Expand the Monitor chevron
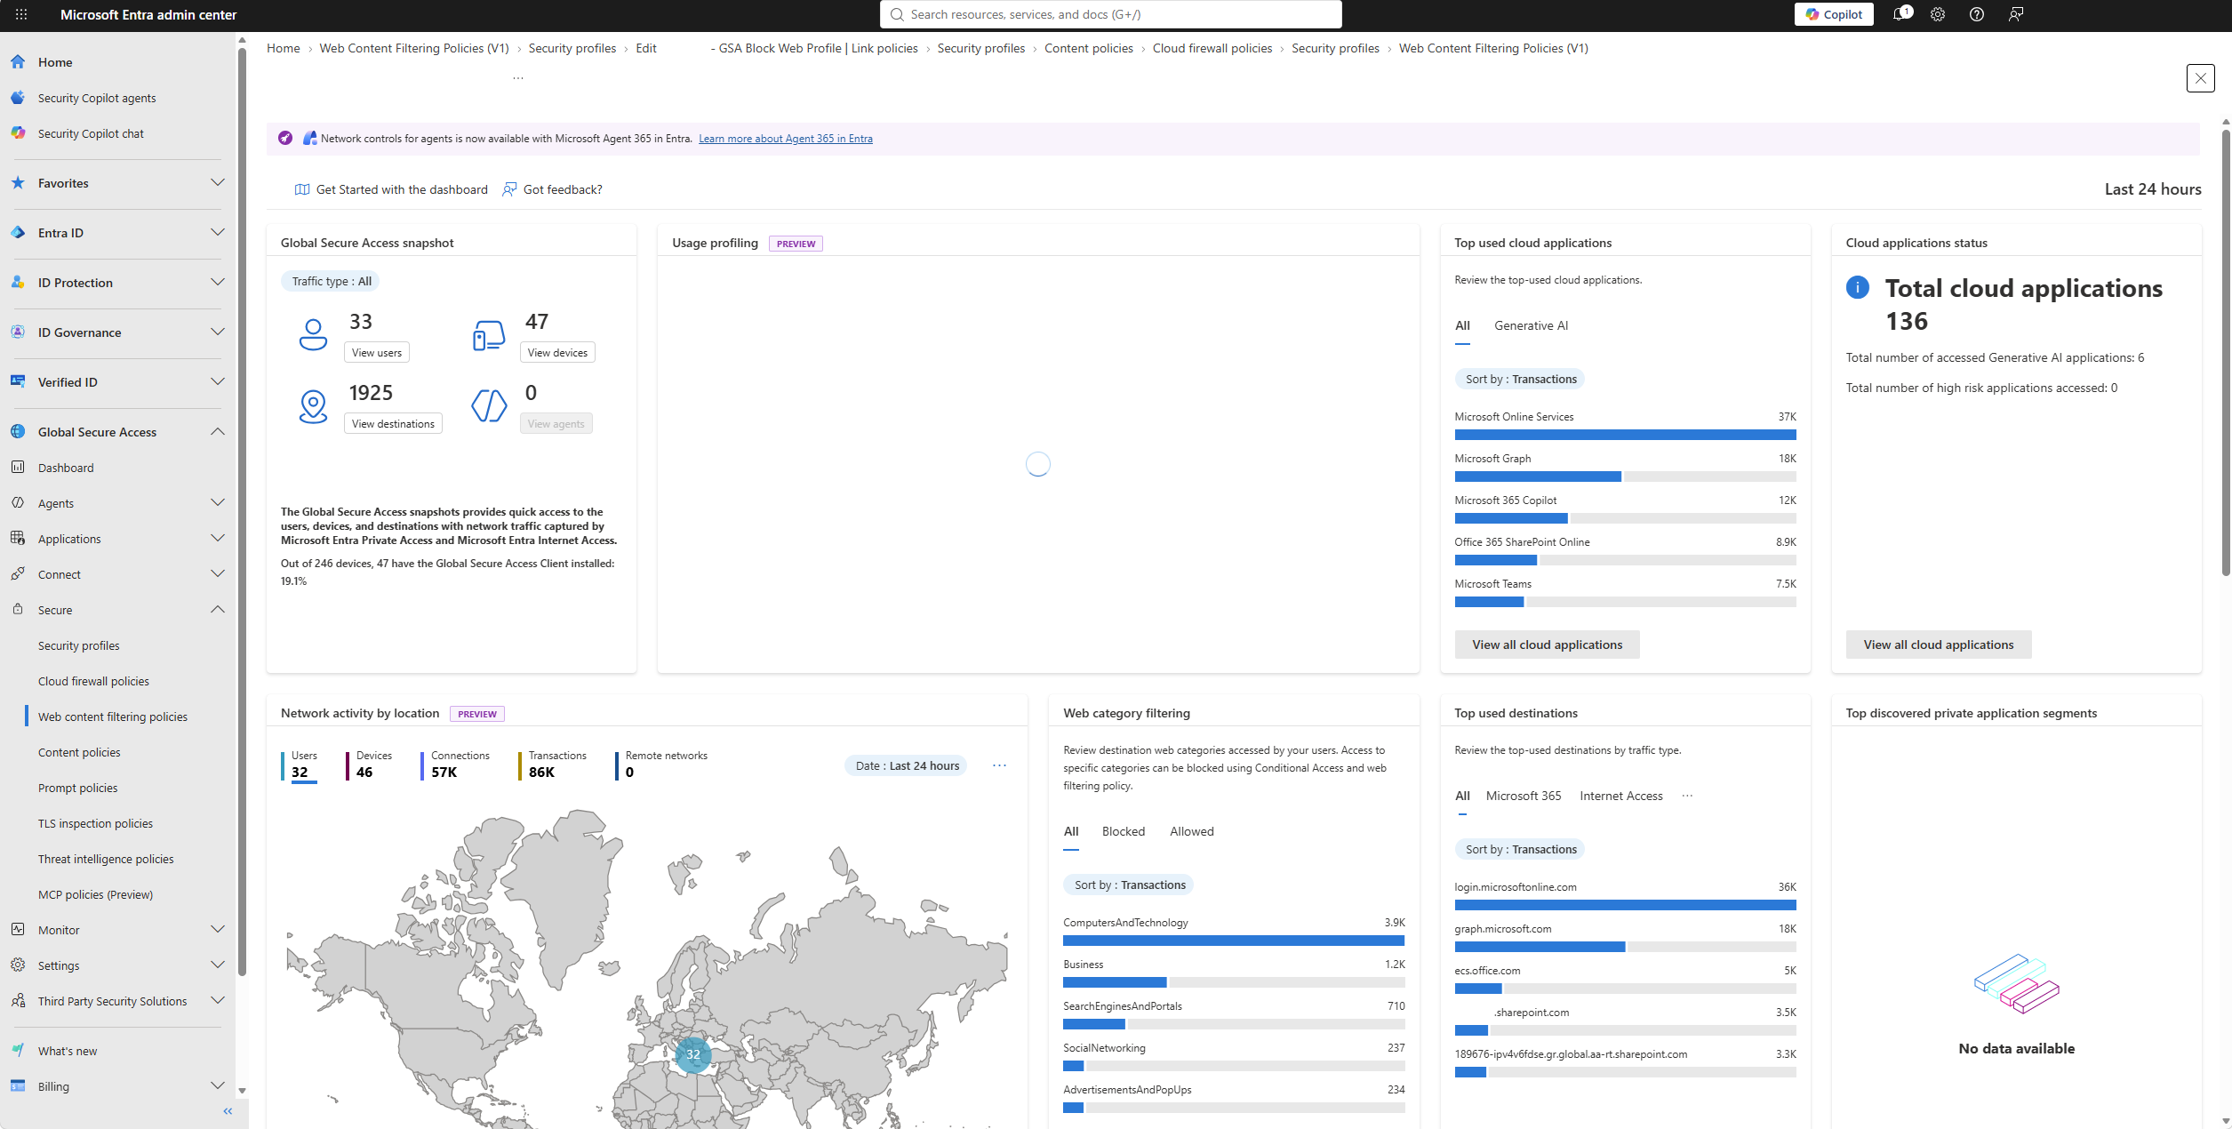The image size is (2232, 1129). tap(217, 930)
